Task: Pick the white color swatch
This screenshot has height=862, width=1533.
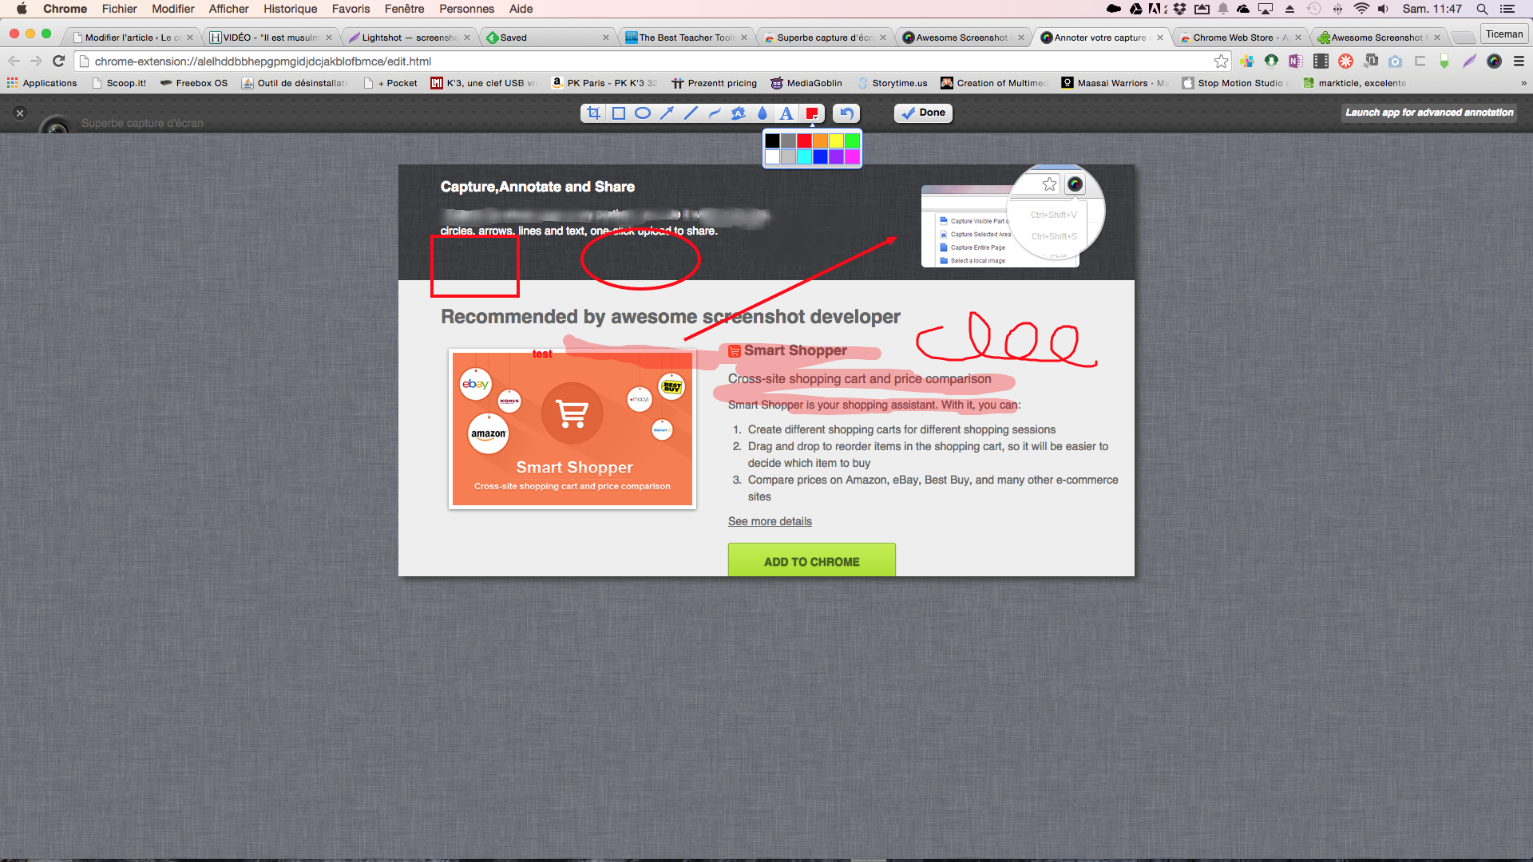Action: 772,156
